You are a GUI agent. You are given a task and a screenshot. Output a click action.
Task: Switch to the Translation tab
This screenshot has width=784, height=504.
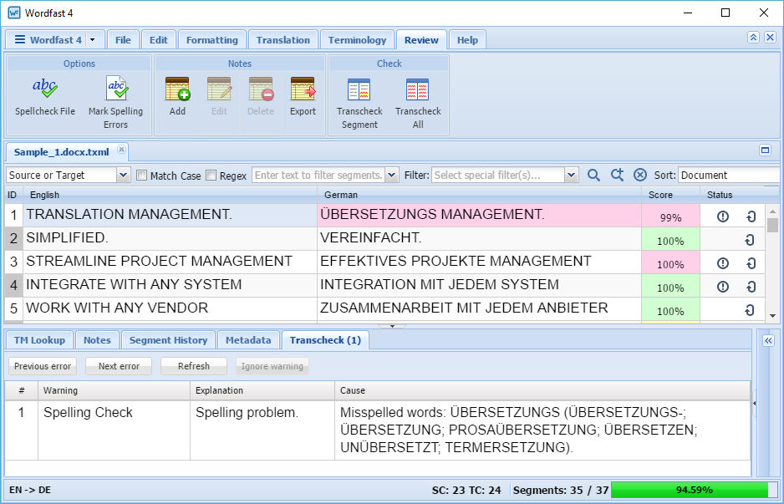click(283, 40)
